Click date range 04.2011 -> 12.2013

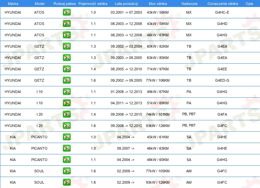(126, 103)
